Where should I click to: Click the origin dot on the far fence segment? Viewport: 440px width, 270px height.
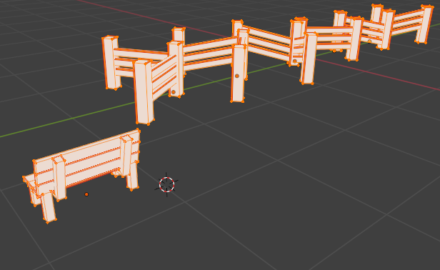point(369,41)
